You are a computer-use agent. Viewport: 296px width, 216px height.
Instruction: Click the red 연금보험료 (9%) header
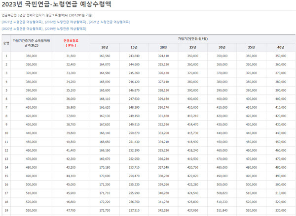coord(71,43)
